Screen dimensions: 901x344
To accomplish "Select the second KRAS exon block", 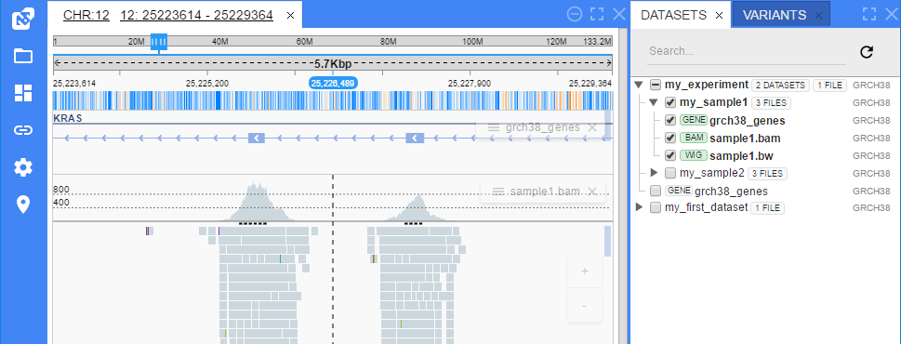I will point(415,138).
